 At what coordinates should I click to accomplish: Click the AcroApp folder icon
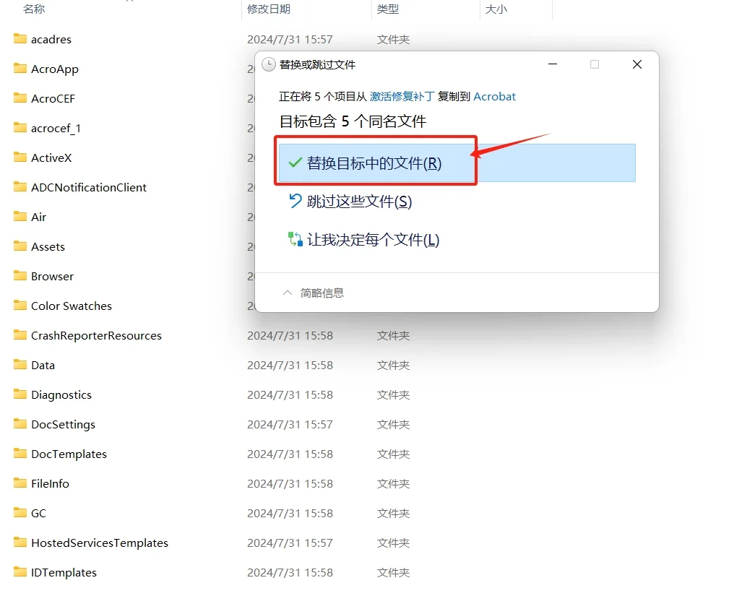[x=20, y=69]
